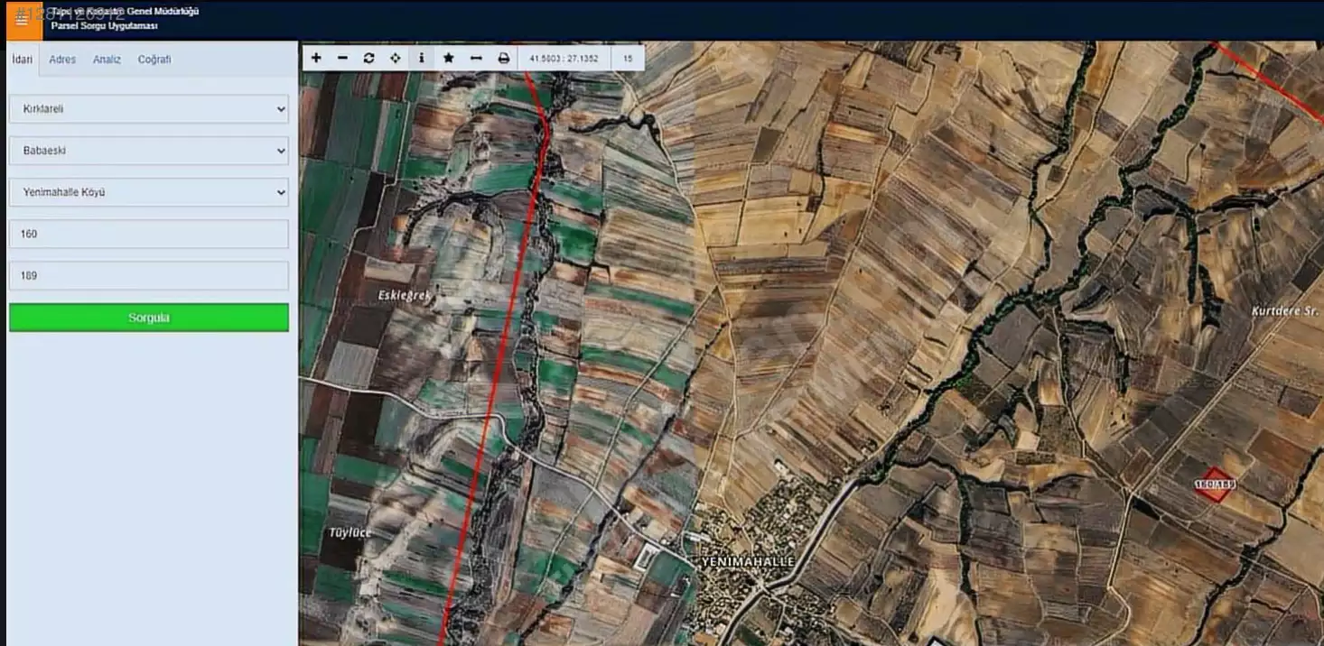Toggle the info tool icon
Image resolution: width=1324 pixels, height=646 pixels.
pos(421,58)
